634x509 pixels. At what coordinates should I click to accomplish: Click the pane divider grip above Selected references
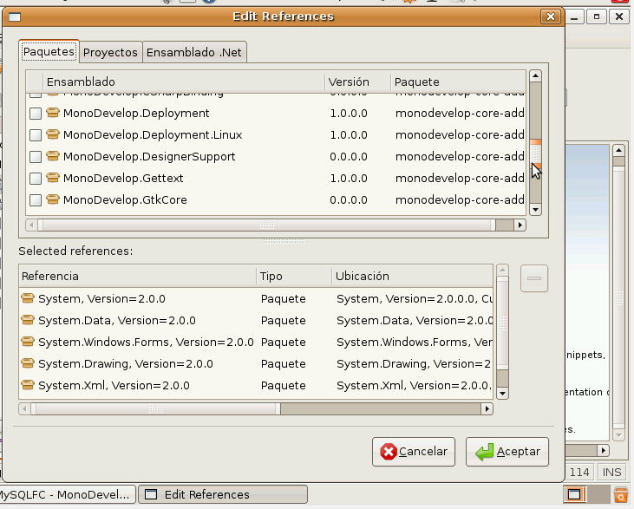284,241
